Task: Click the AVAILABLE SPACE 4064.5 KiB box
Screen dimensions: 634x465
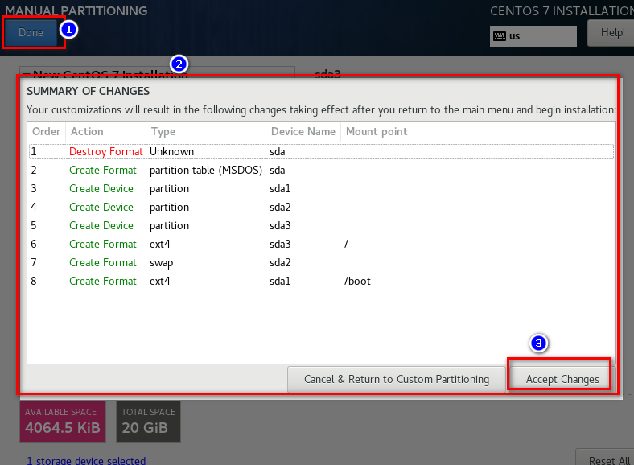Action: point(63,422)
